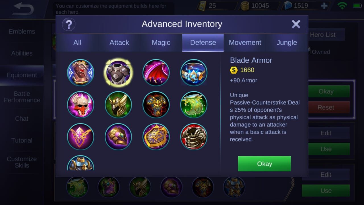Show the All items tab
This screenshot has width=364, height=205.
point(77,43)
